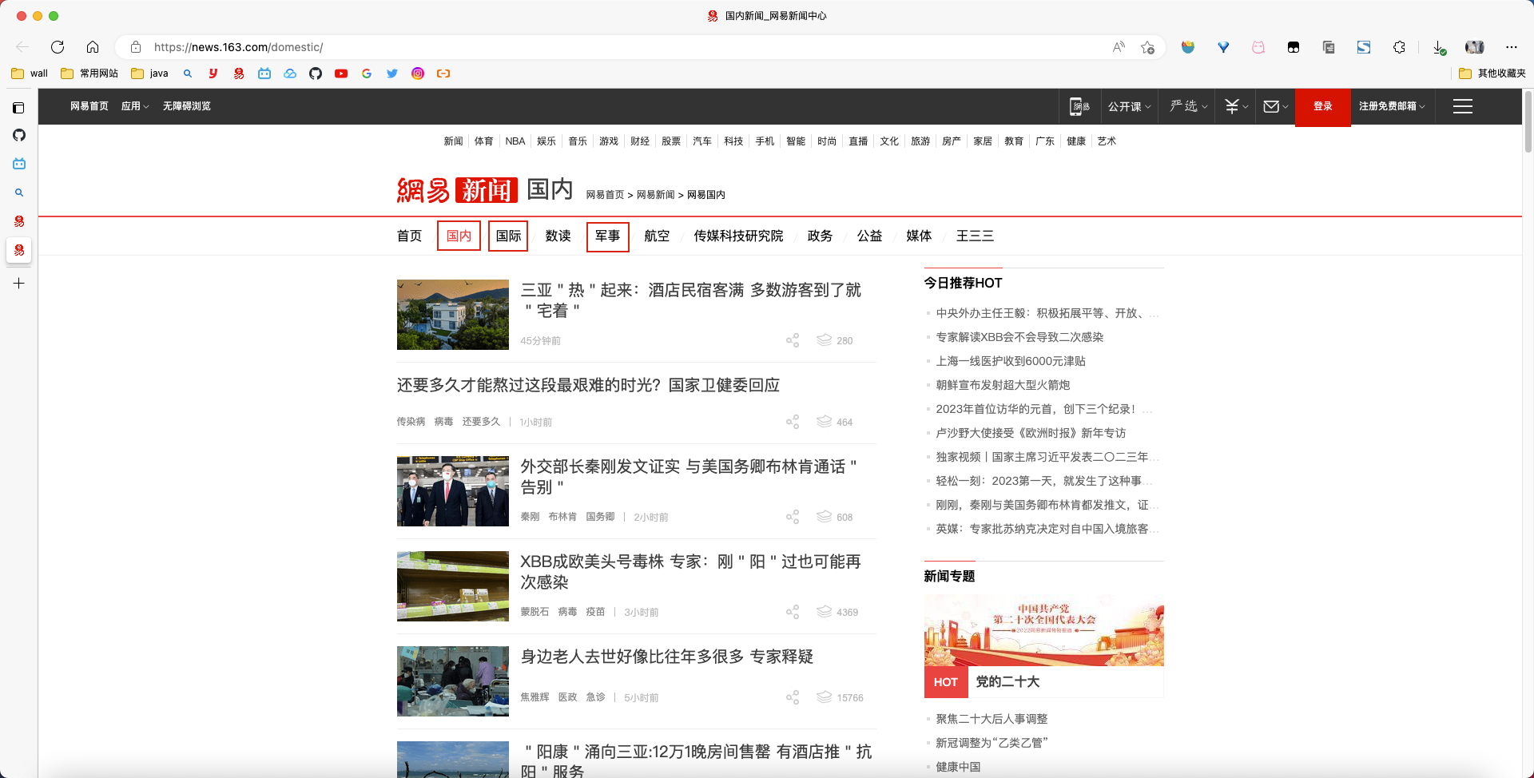The image size is (1534, 778).
Task: Open 聚焦二十大后人事调整 topic link
Action: (992, 719)
